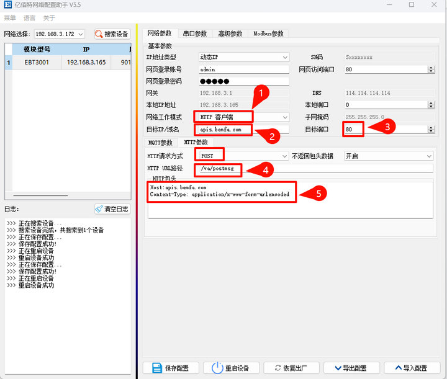This screenshot has width=447, height=379.
Task: Expand the IP address type dropdown
Action: [x=285, y=57]
